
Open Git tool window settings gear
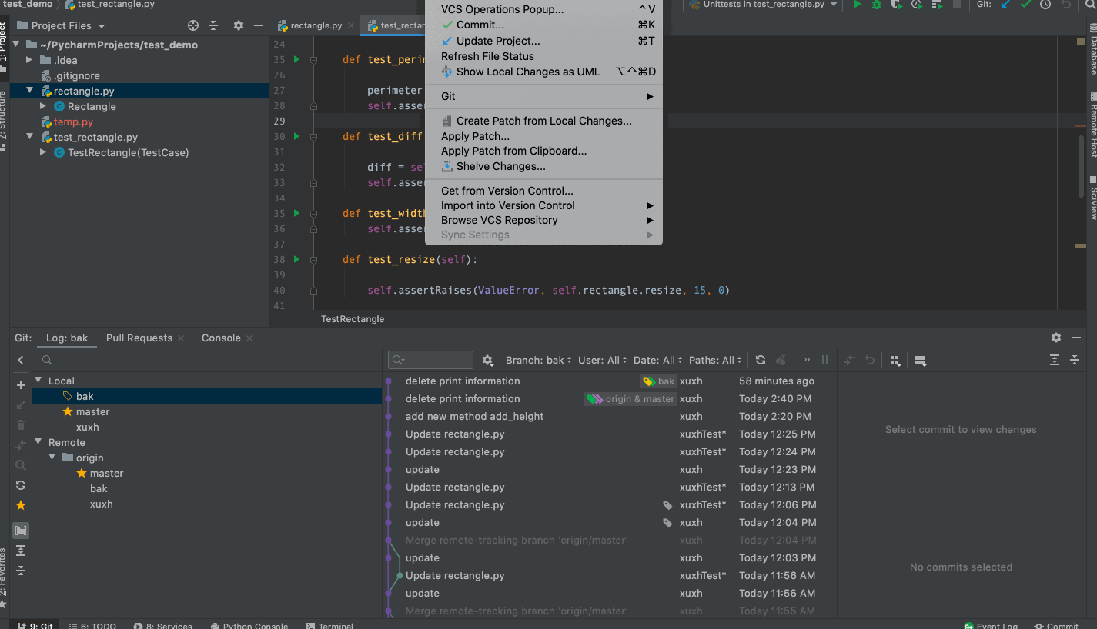click(1056, 338)
